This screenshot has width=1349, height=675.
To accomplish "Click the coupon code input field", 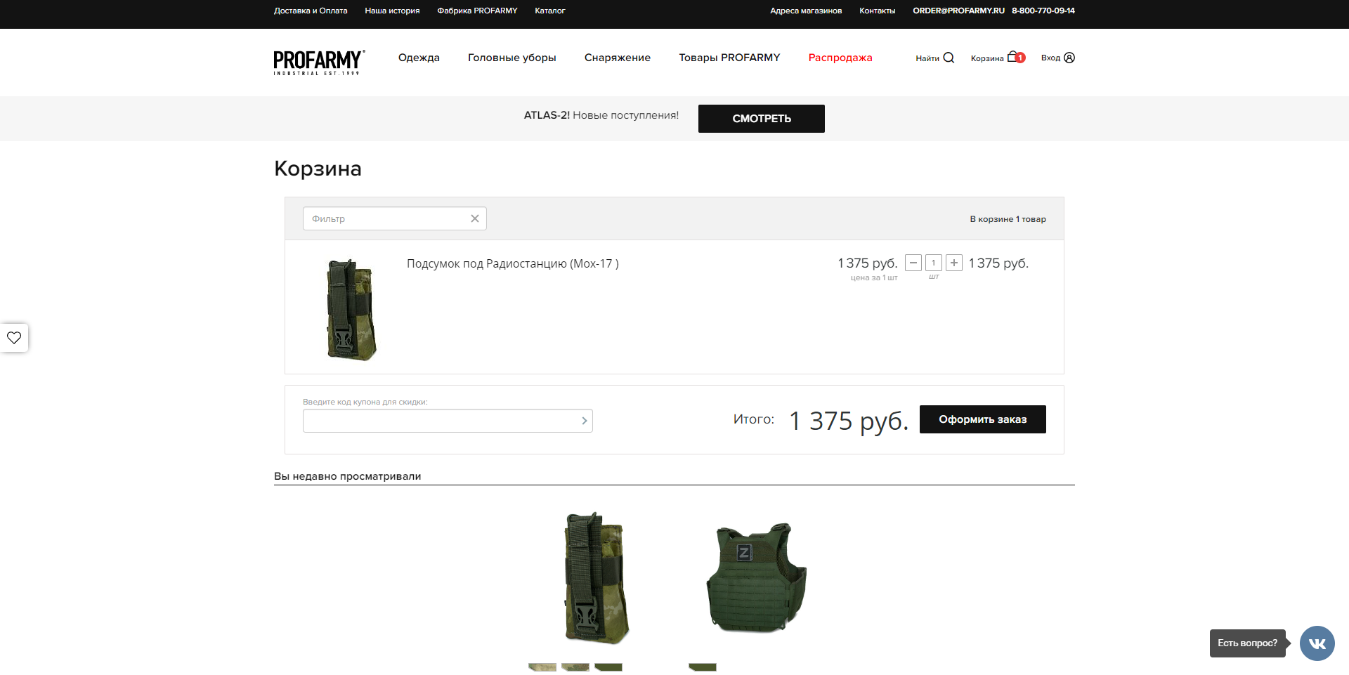I will tap(439, 421).
